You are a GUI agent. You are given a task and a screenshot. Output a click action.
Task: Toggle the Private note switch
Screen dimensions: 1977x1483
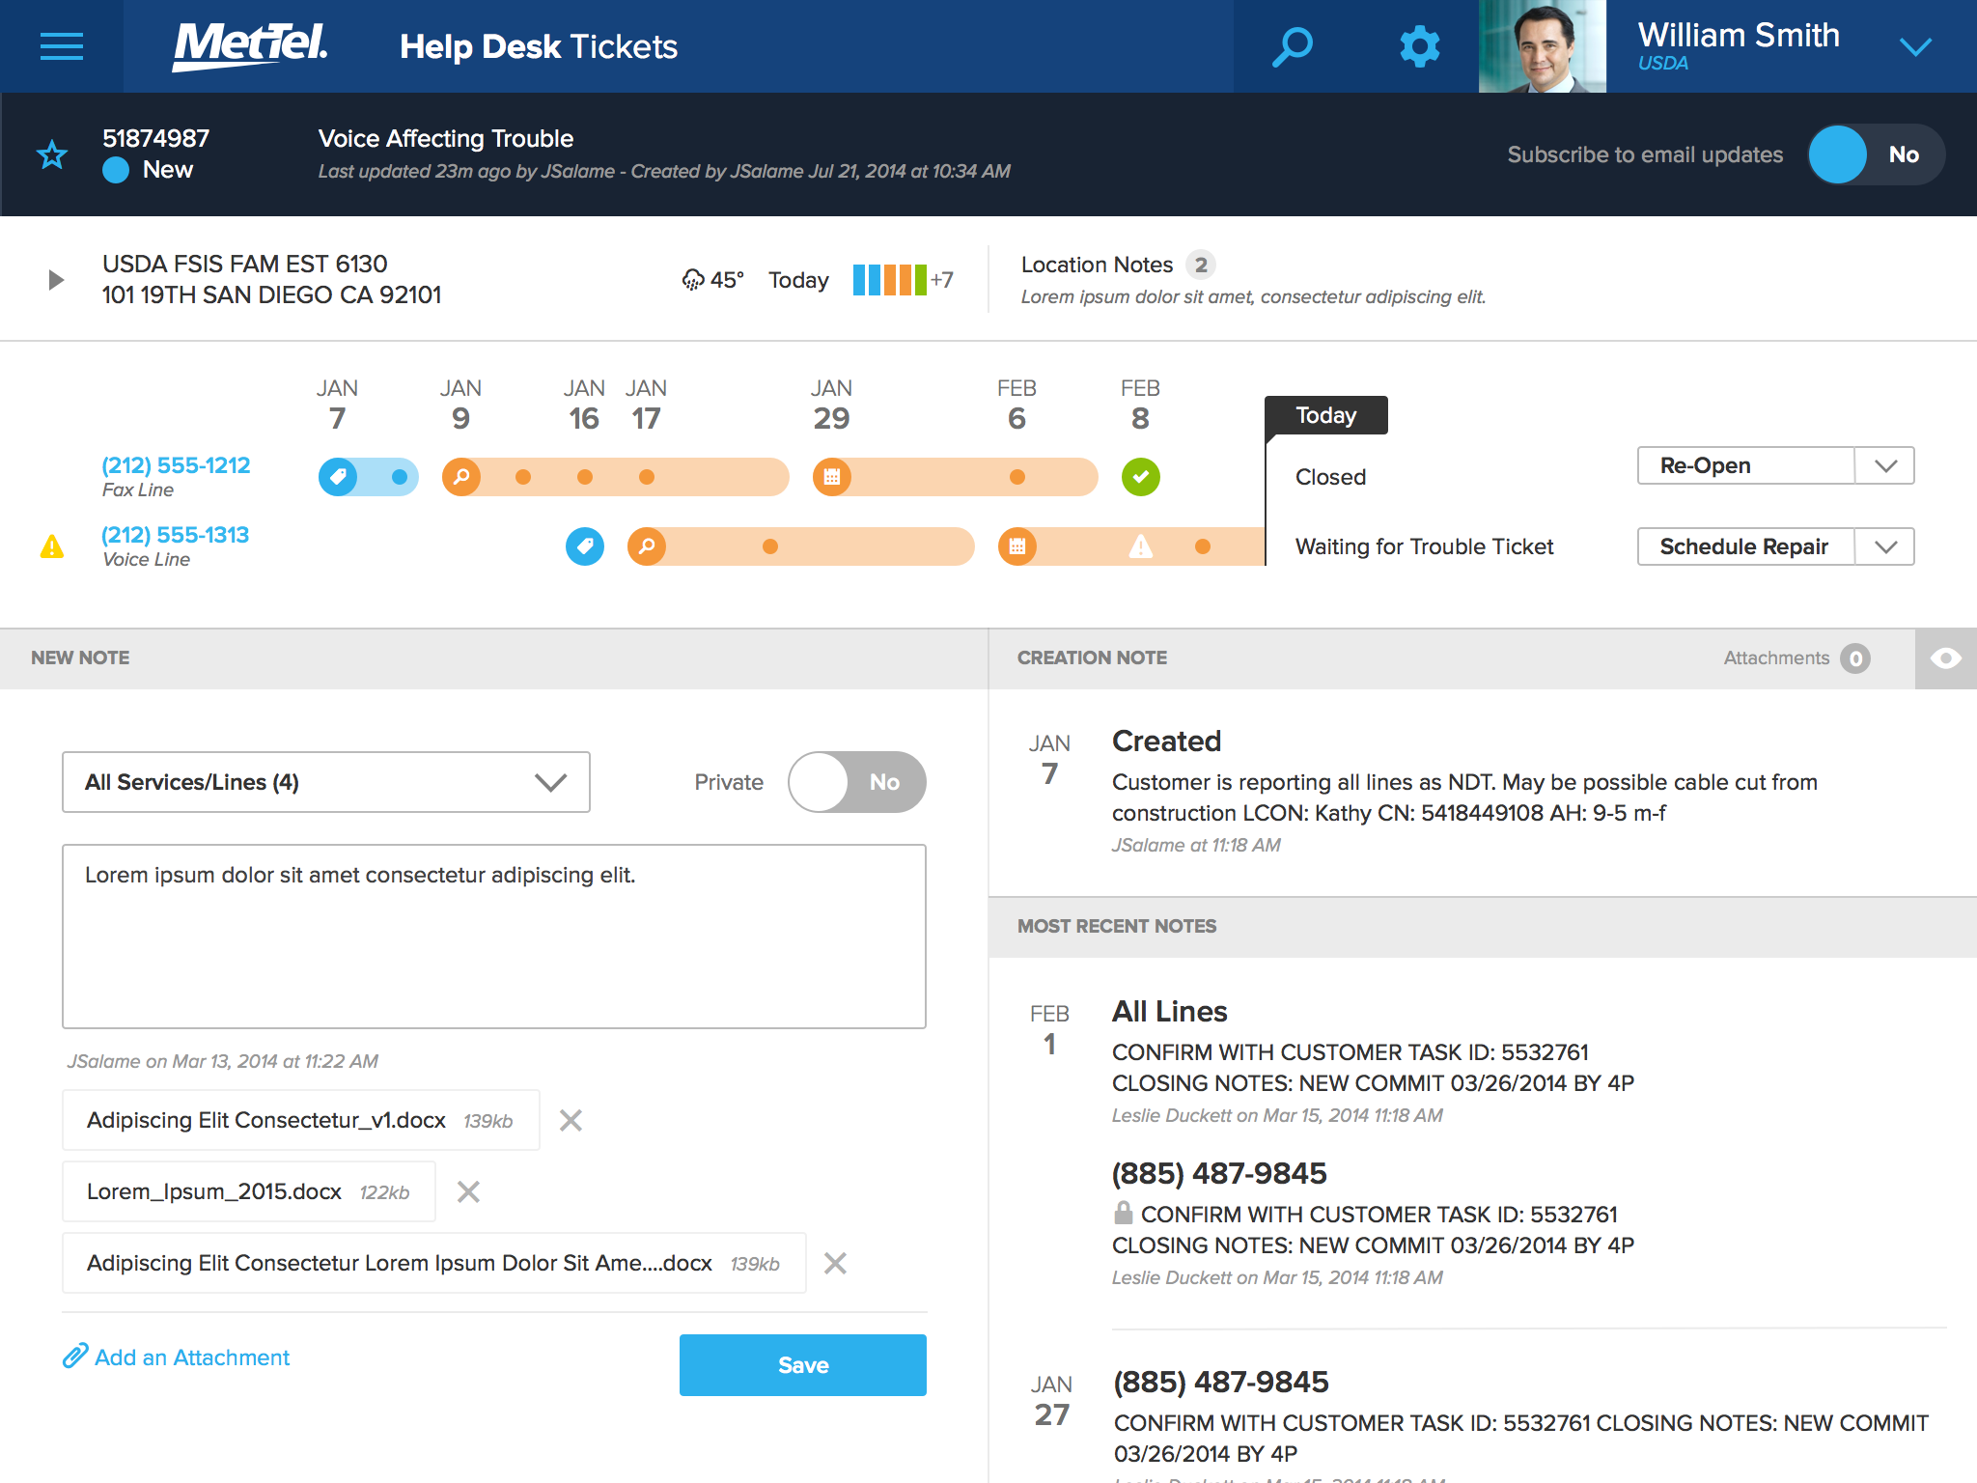tap(856, 782)
